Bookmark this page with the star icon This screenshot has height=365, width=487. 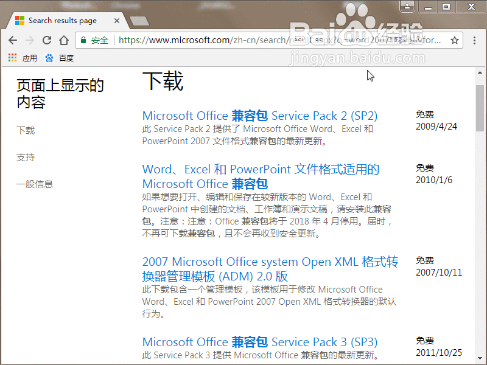455,40
